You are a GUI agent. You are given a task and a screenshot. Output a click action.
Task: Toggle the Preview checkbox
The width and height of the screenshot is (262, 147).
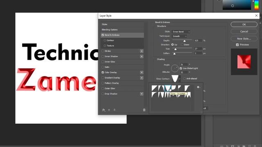coord(237,45)
